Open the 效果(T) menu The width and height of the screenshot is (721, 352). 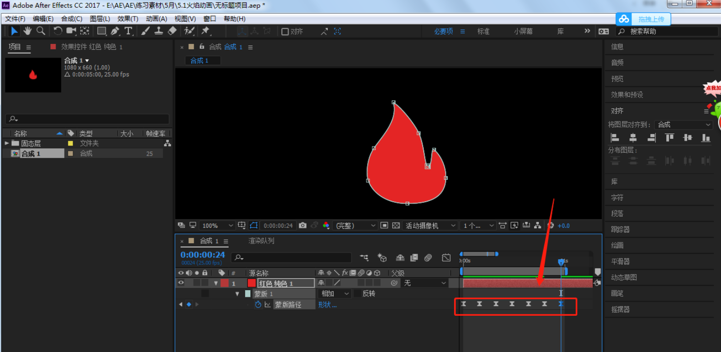coord(128,19)
